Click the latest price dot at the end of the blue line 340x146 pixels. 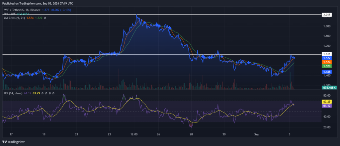(294, 58)
